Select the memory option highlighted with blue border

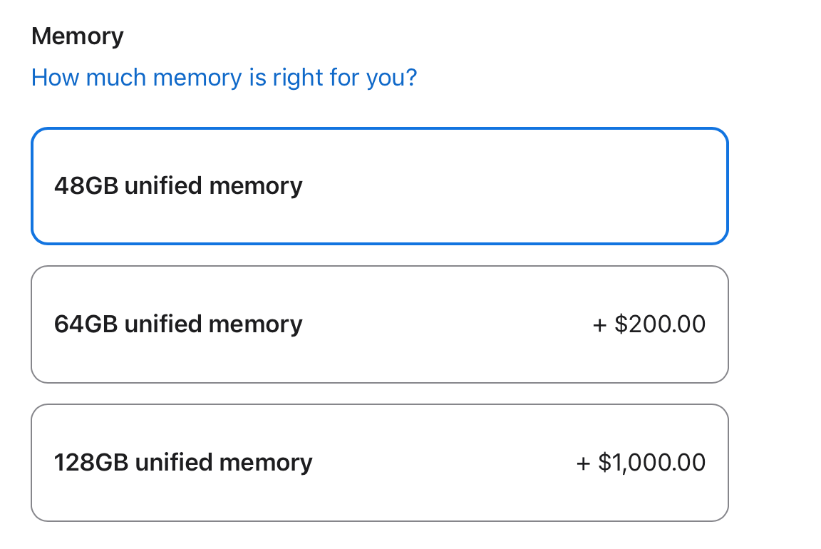pyautogui.click(x=379, y=186)
